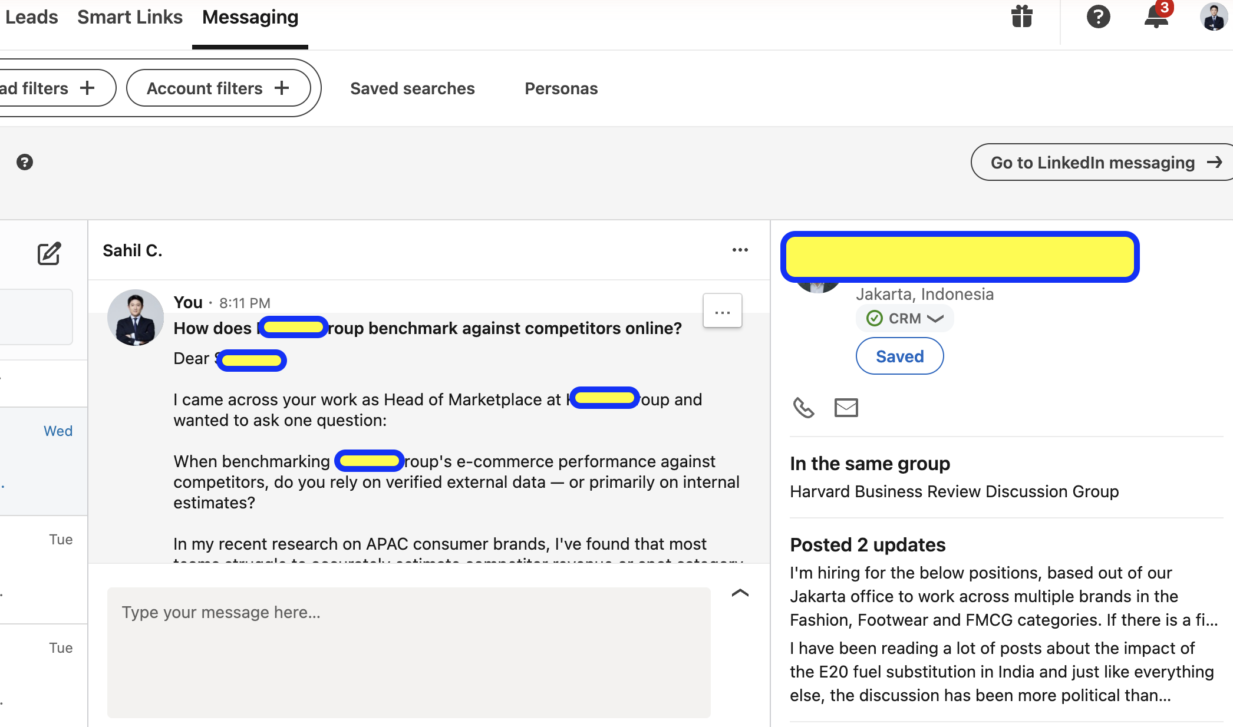Toggle the Saved lead button
1233x727 pixels.
point(899,356)
